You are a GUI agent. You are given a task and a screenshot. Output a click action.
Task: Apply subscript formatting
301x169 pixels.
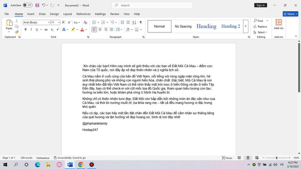click(x=52, y=30)
